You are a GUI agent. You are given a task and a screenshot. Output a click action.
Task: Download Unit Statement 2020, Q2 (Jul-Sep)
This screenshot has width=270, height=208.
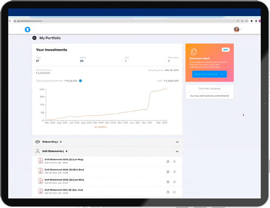[x=174, y=161]
